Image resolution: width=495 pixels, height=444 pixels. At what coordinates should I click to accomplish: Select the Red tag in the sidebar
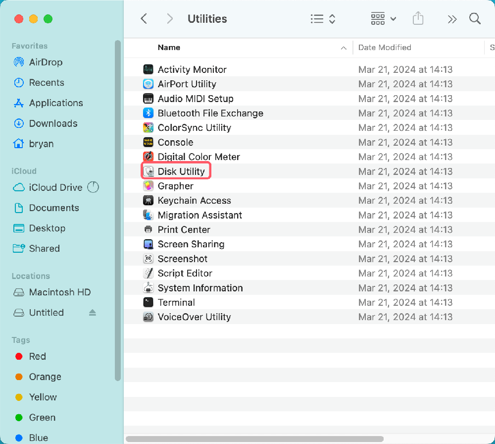(x=38, y=356)
